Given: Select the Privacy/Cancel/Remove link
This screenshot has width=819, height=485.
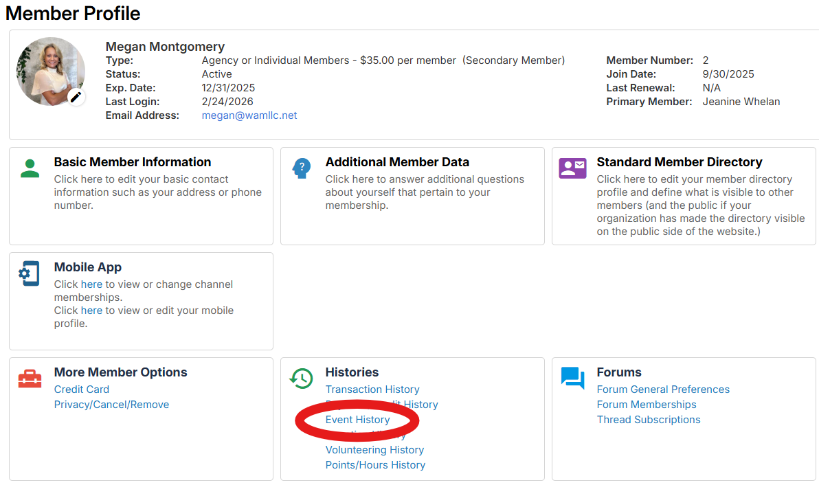Looking at the screenshot, I should click(111, 405).
